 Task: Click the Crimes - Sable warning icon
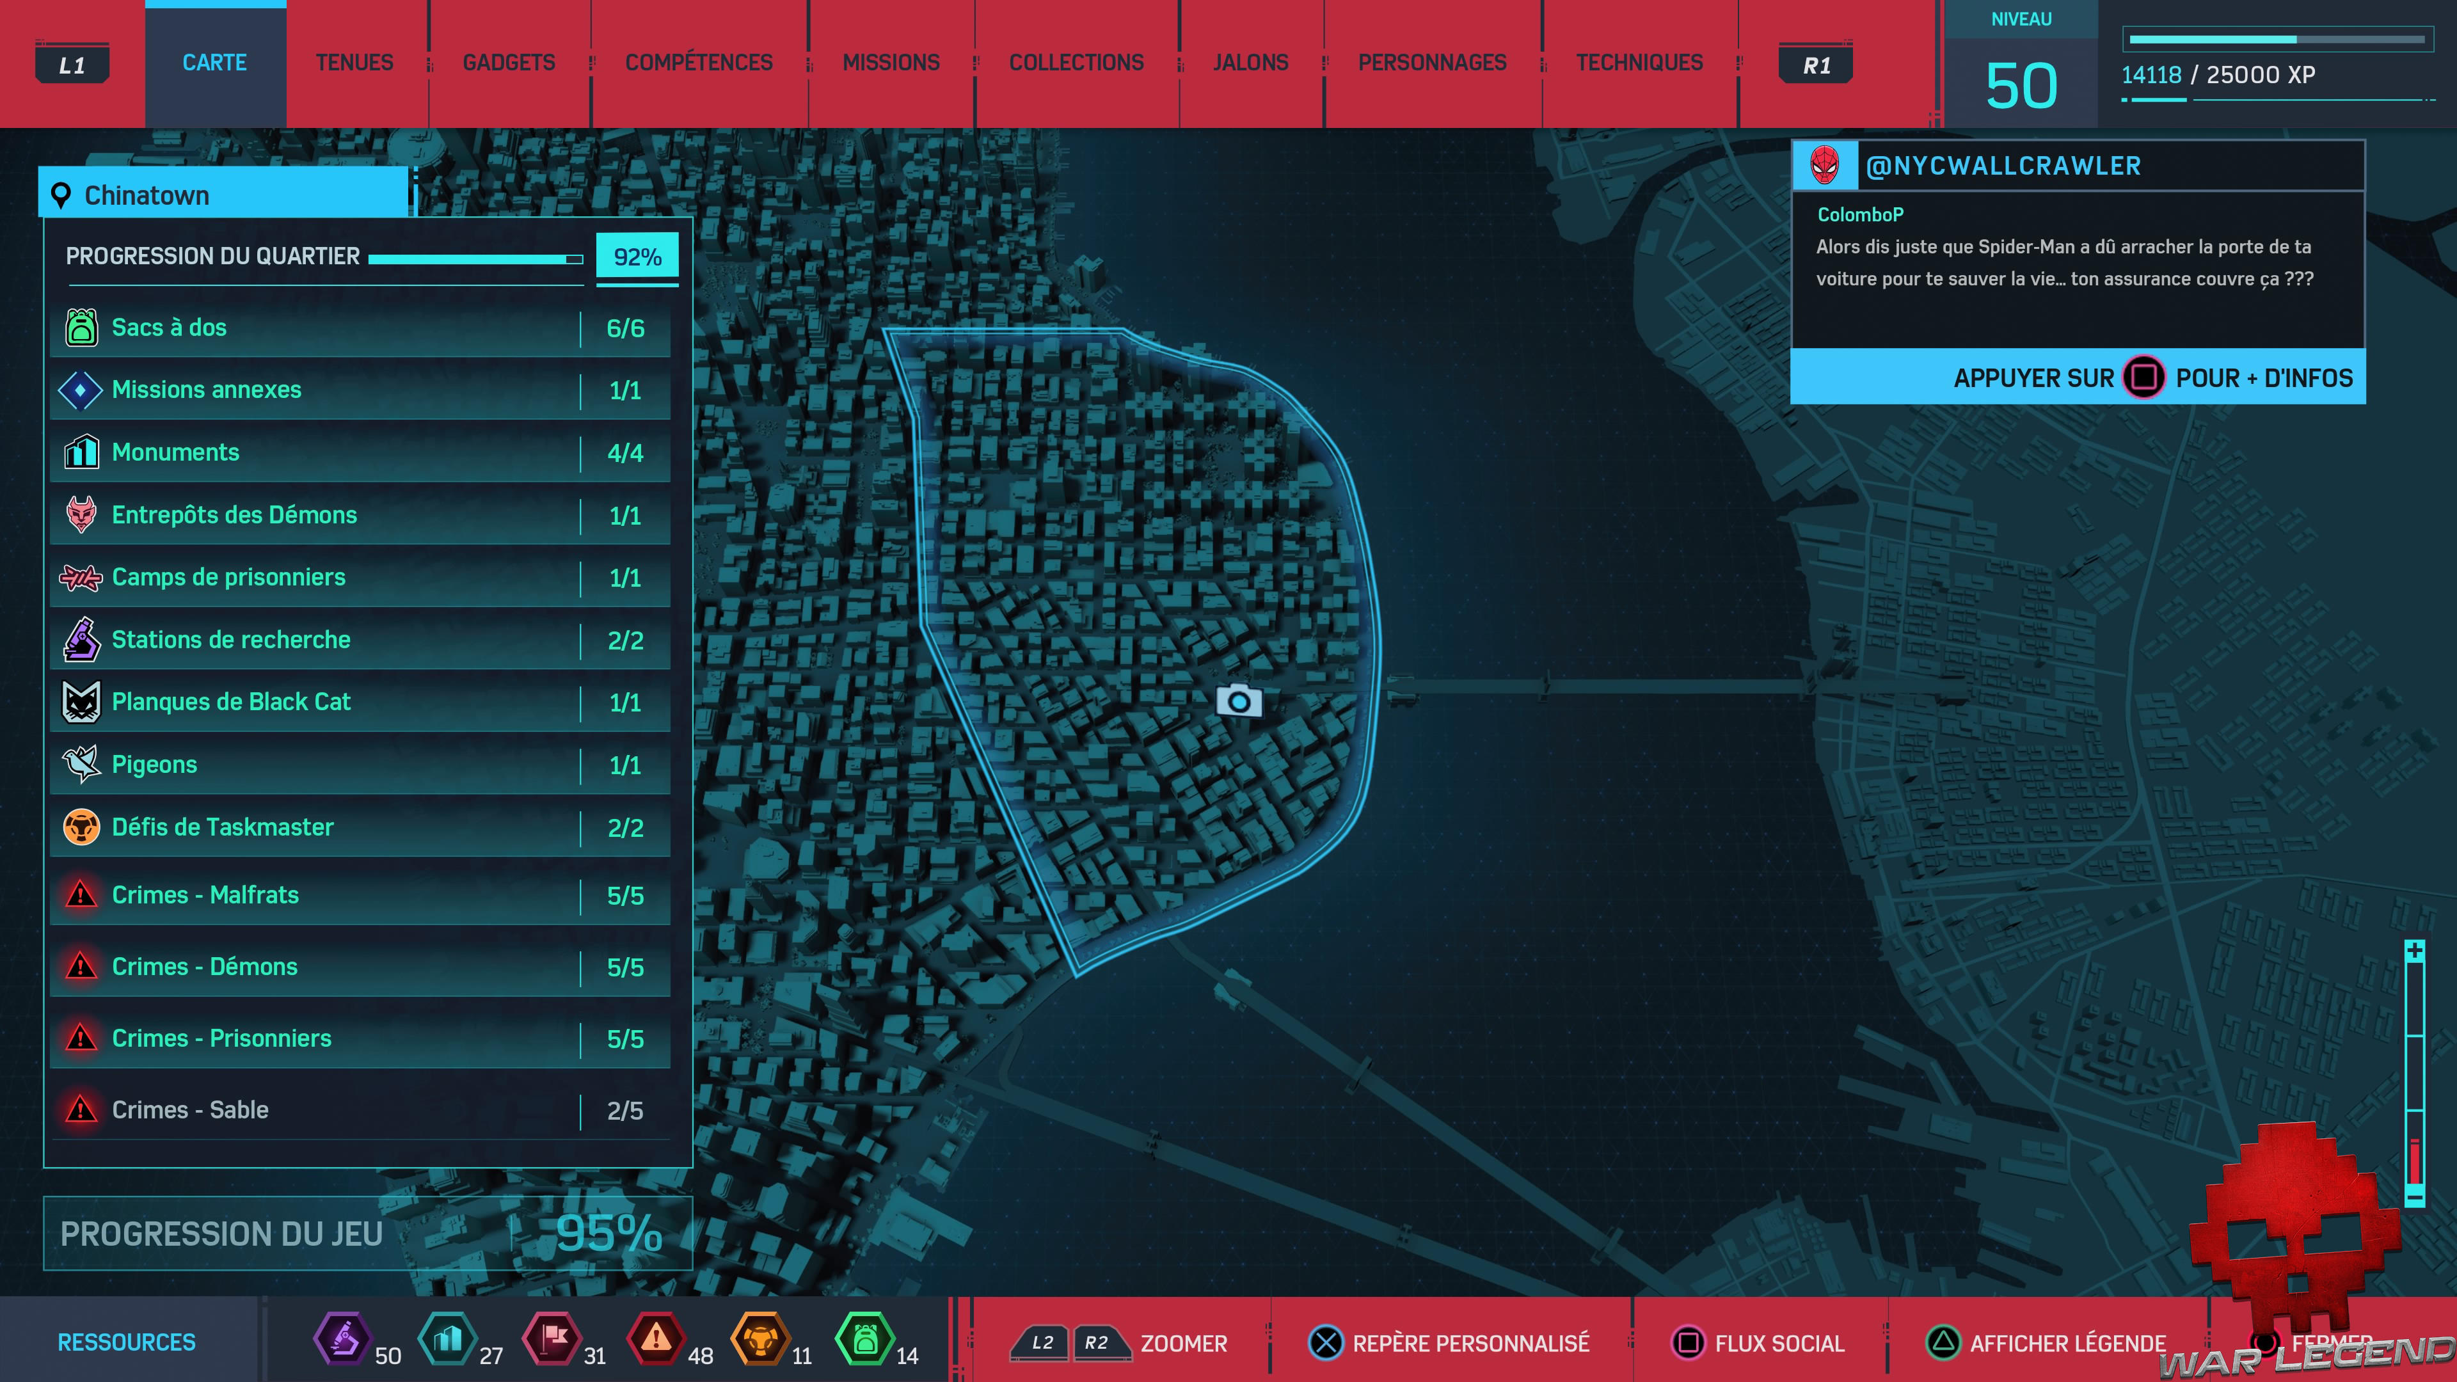click(x=81, y=1109)
